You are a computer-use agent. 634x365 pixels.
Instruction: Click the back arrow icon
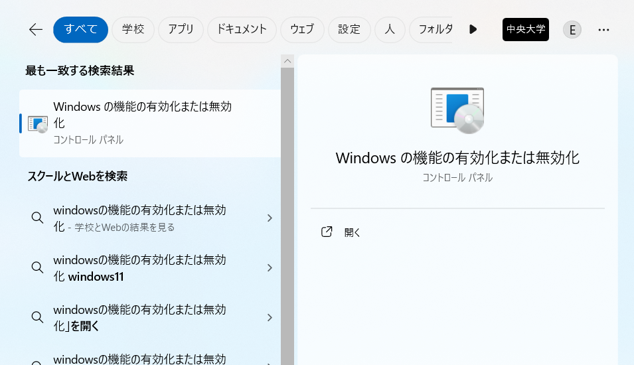tap(35, 29)
